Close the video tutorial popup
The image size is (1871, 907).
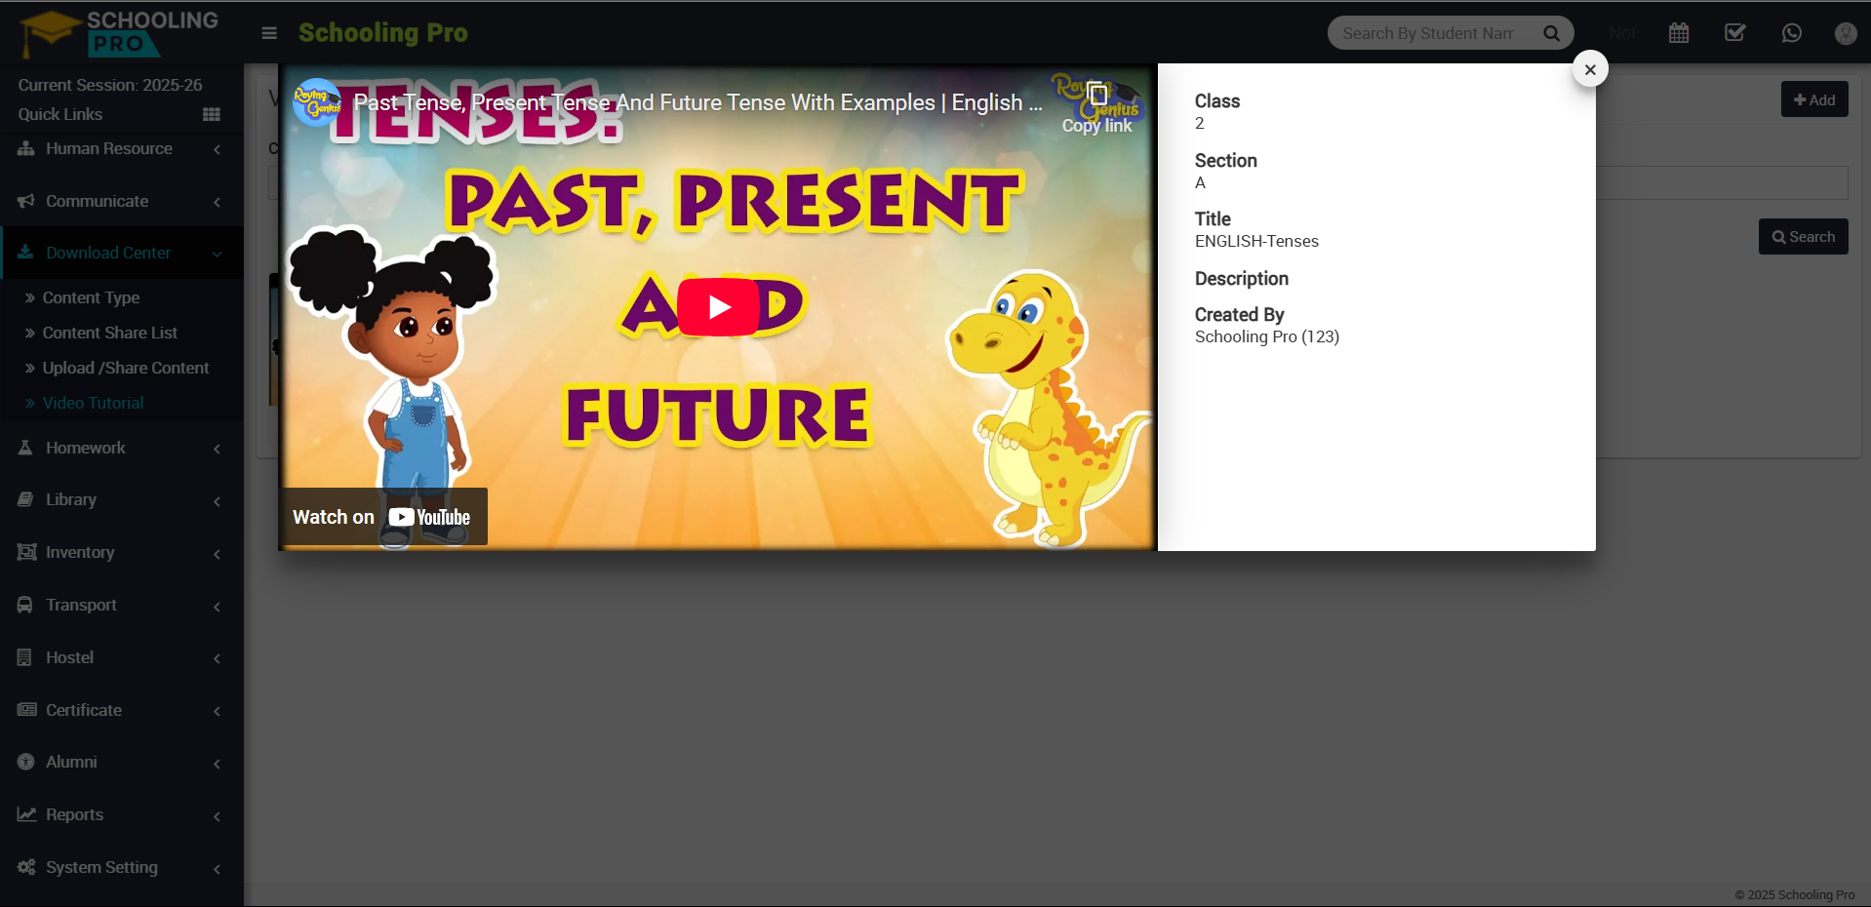1590,69
